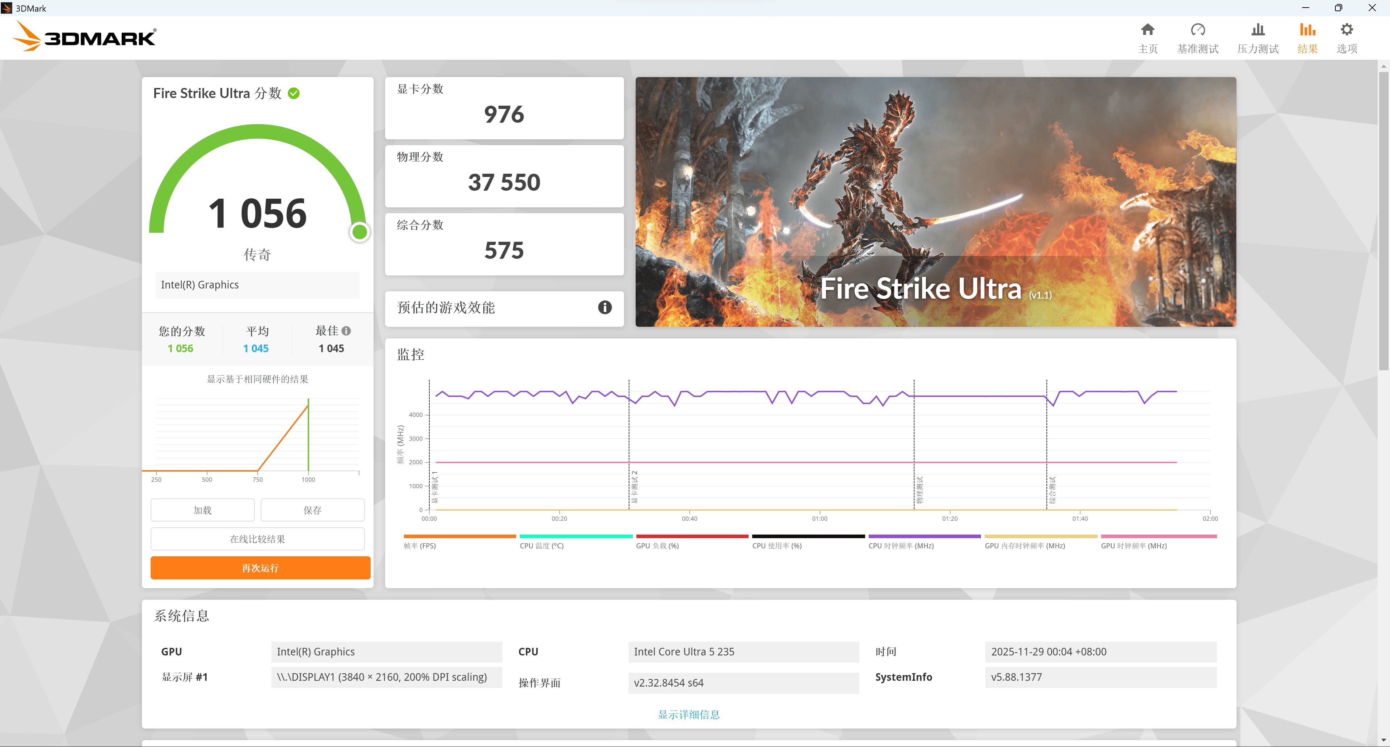Click 再次运行 to rerun the benchmark
The width and height of the screenshot is (1390, 747).
click(260, 568)
